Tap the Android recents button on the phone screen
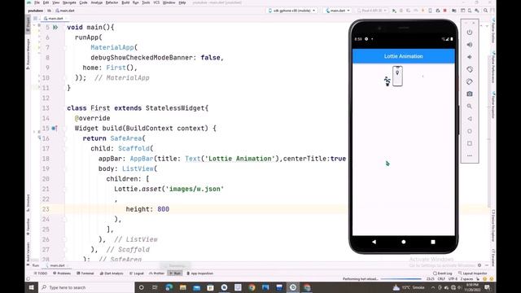Screen dimensions: 521x293 click(x=433, y=242)
